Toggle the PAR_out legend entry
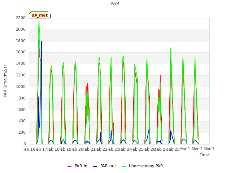This screenshot has width=231, height=173. pos(105,166)
